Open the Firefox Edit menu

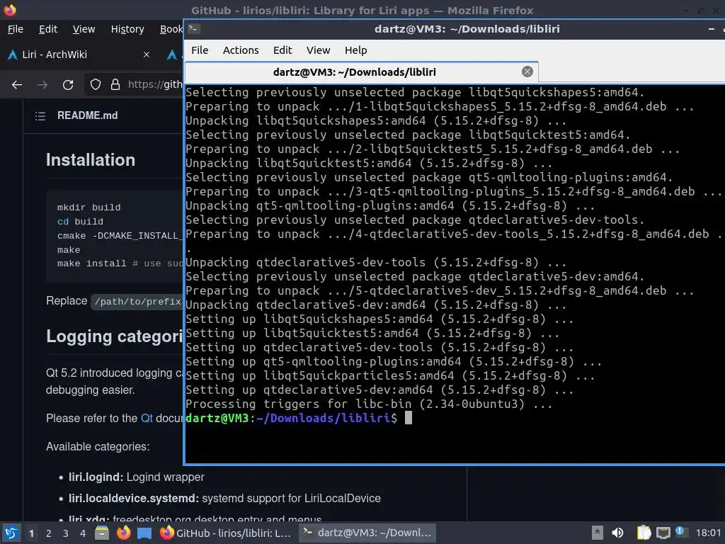click(x=48, y=29)
